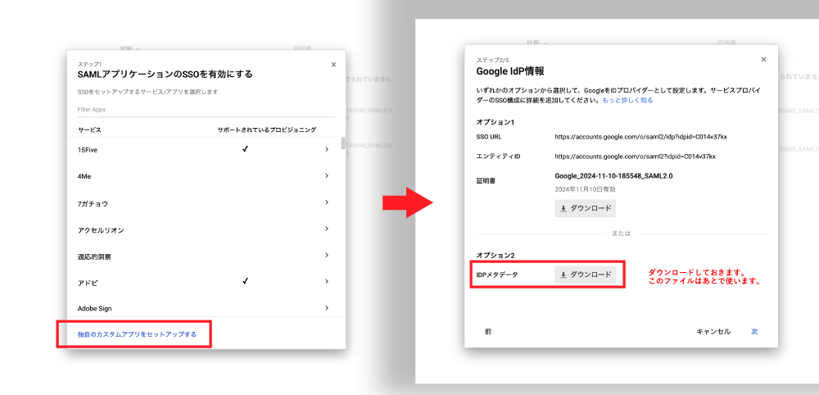The height and width of the screenshot is (395, 819).
Task: Select the アクセルリオン row label
Action: coord(100,230)
